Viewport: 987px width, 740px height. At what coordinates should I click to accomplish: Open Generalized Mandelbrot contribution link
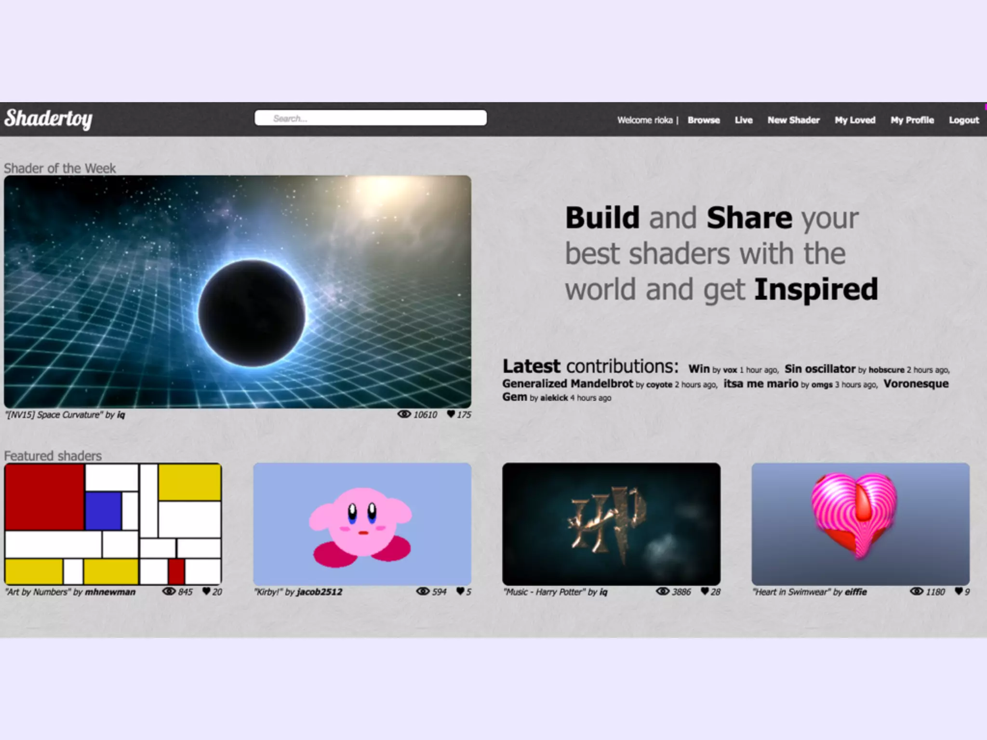567,384
